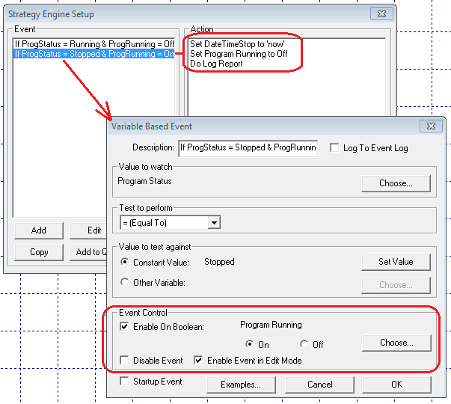Viewport: 451px width, 404px height.
Task: Close the Variable Based Event dialog
Action: point(431,126)
